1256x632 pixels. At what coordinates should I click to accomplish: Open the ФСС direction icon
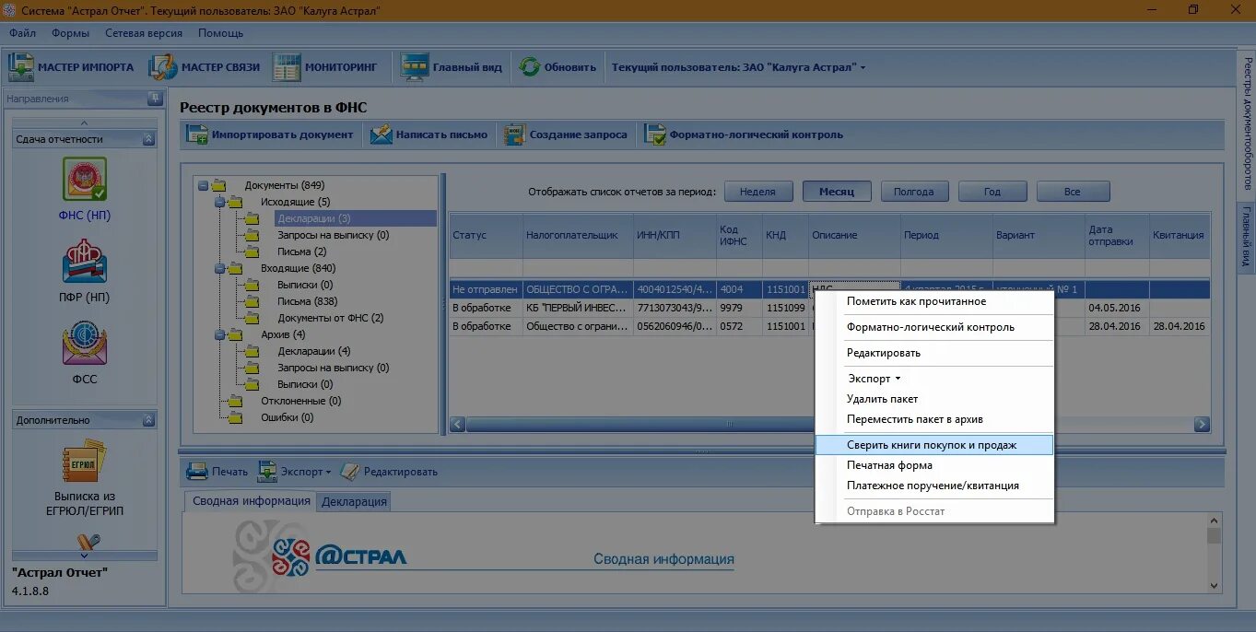[x=84, y=343]
